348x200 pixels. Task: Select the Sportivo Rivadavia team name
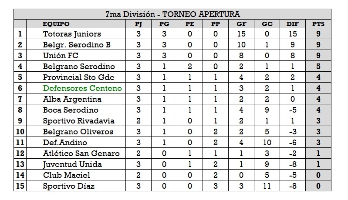click(78, 121)
